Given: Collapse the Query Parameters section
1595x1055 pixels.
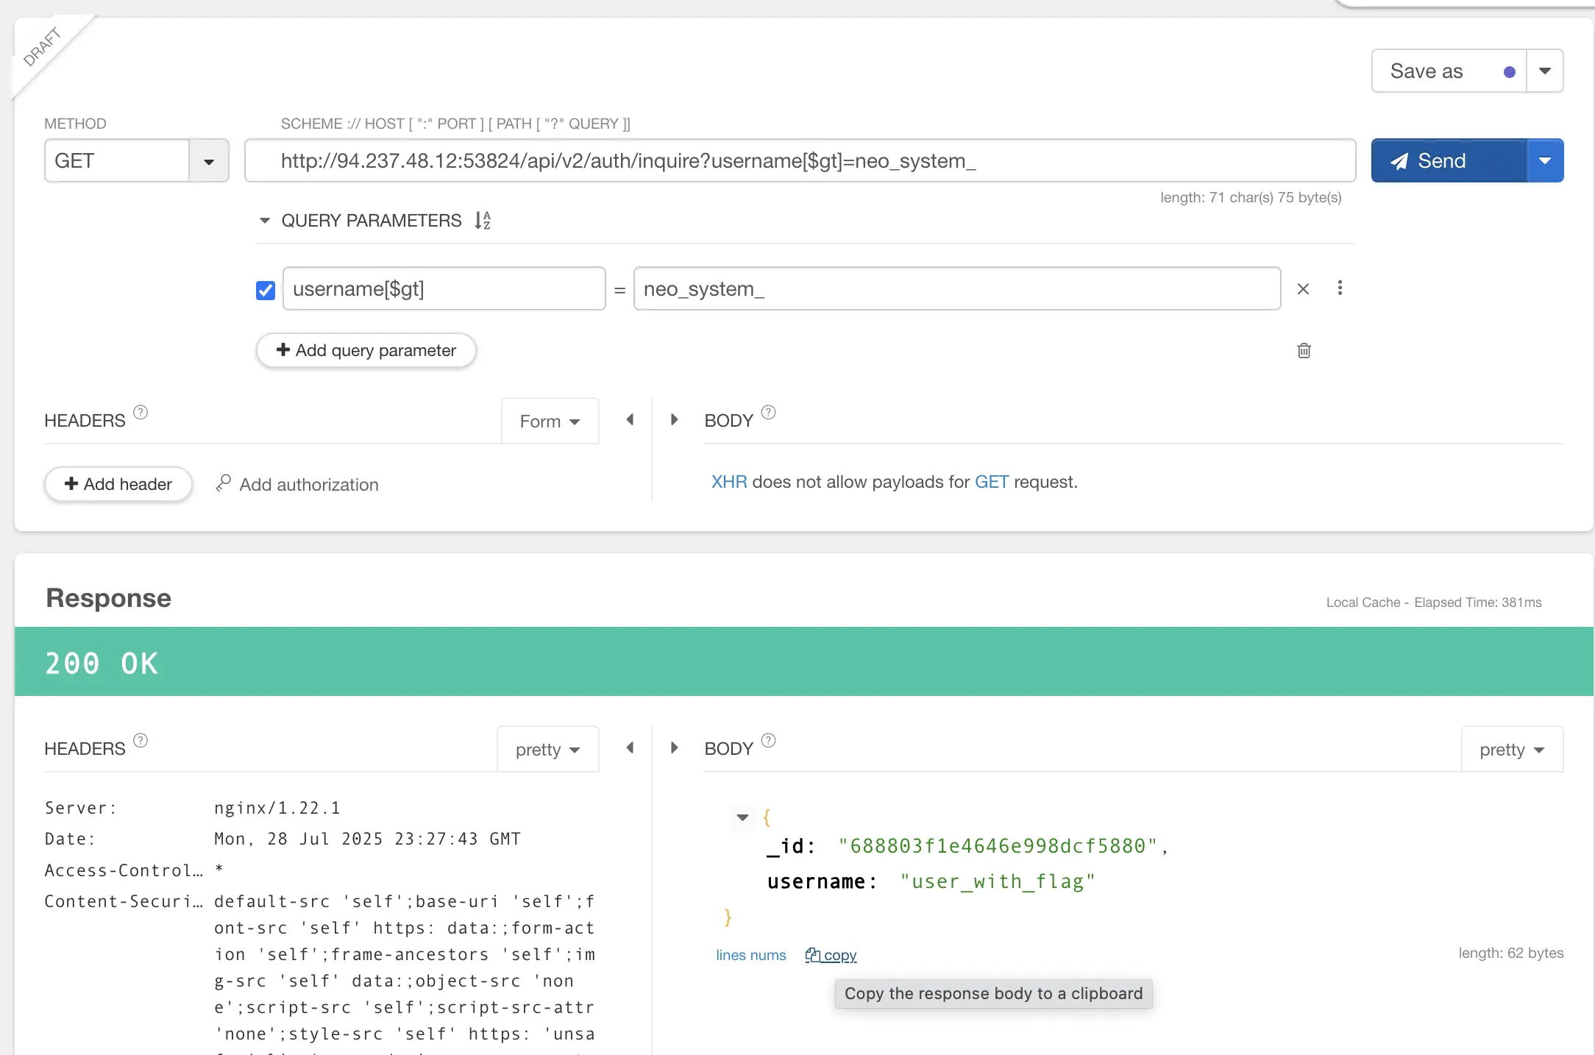Looking at the screenshot, I should (265, 220).
